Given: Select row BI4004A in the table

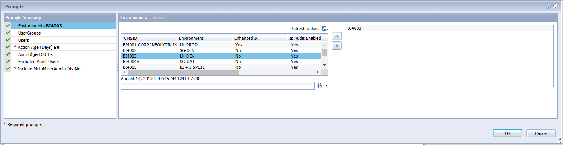Looking at the screenshot, I should [221, 62].
